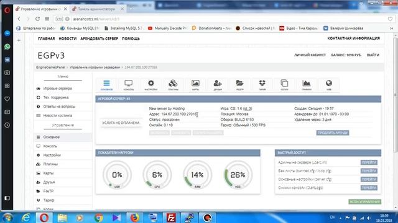Open ГЛАВНАЯ in the top menu

(x=46, y=38)
